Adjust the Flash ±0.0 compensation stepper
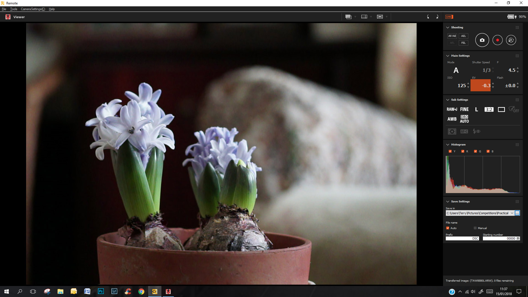This screenshot has height=297, width=528. (x=518, y=85)
